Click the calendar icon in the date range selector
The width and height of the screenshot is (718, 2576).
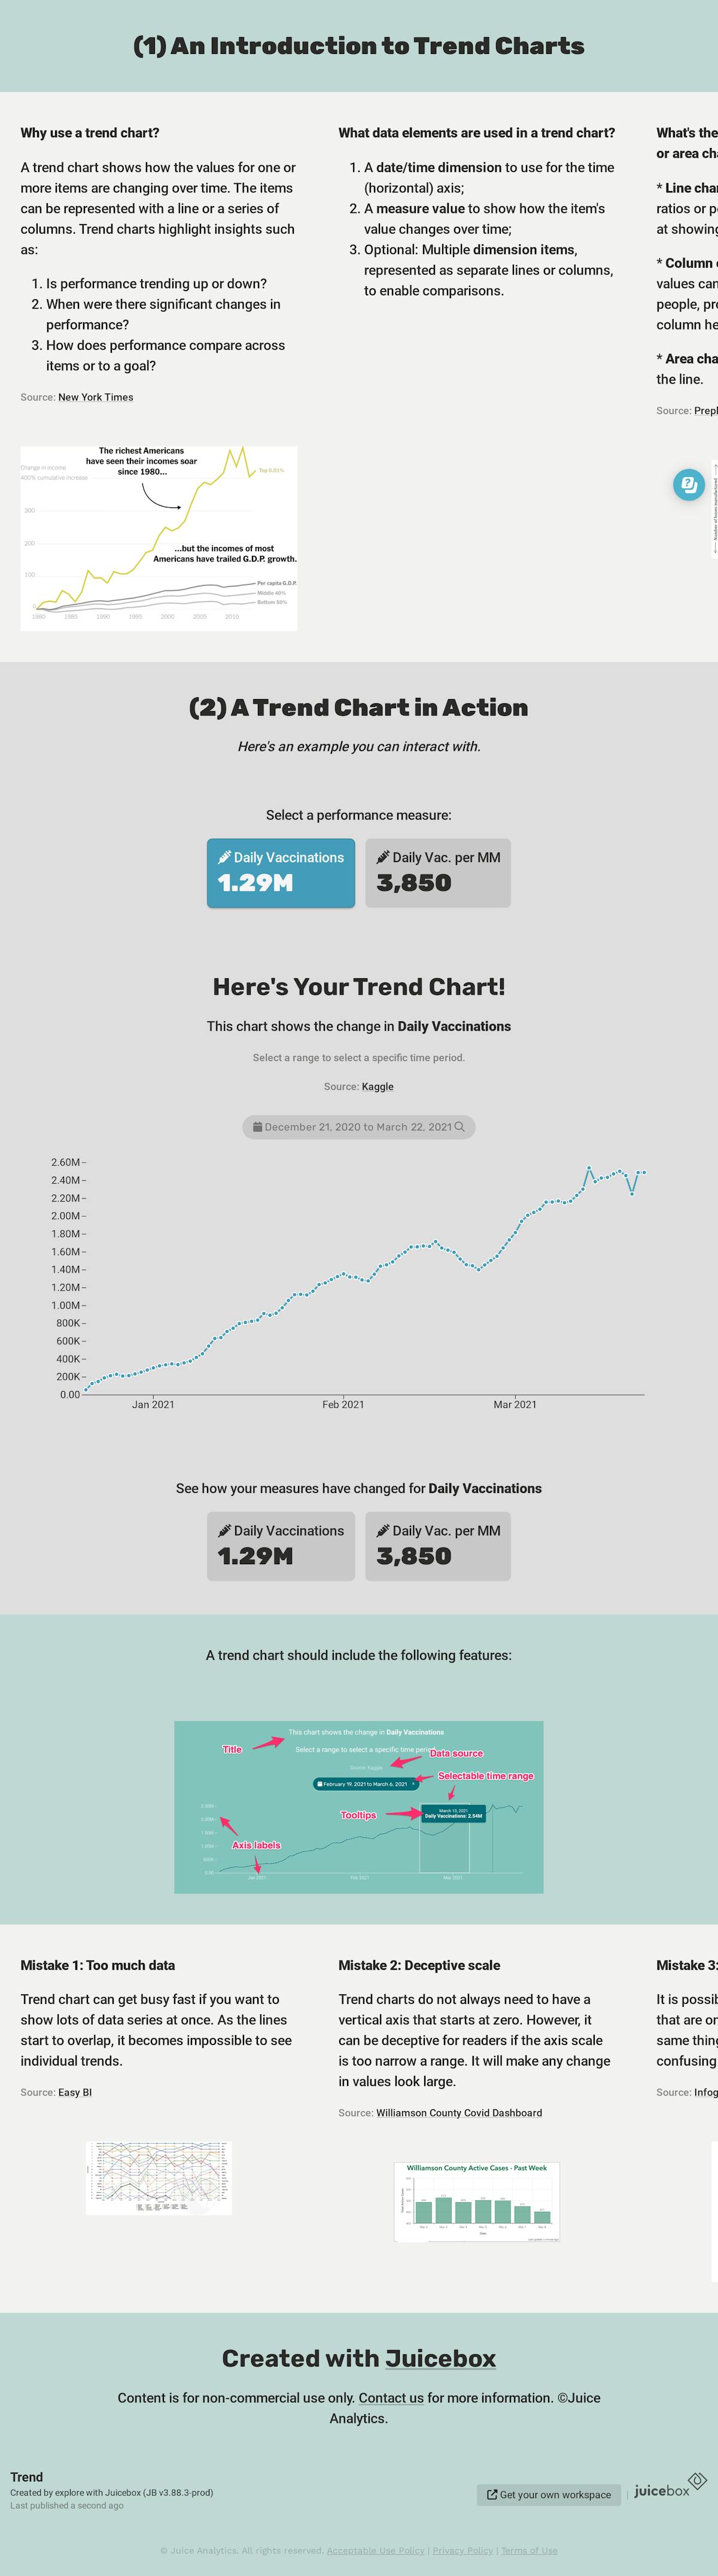[258, 1126]
